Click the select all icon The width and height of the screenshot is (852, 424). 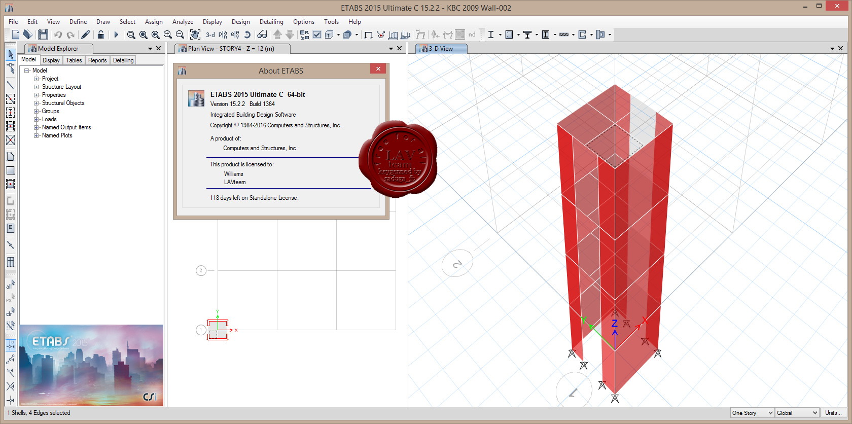click(10, 284)
